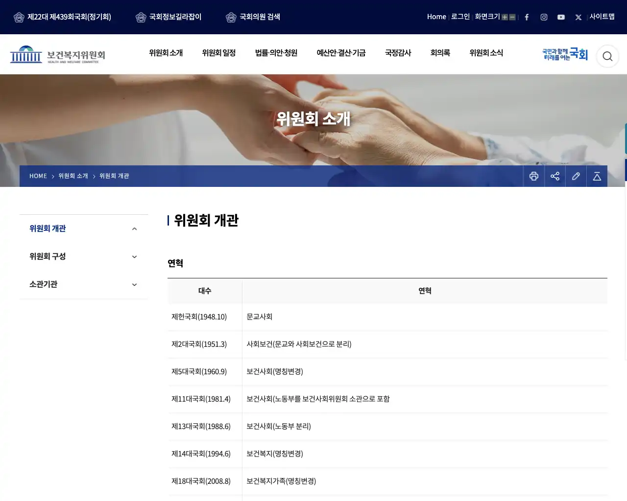Decrease screen size with minus icon
This screenshot has width=627, height=501.
pyautogui.click(x=512, y=17)
